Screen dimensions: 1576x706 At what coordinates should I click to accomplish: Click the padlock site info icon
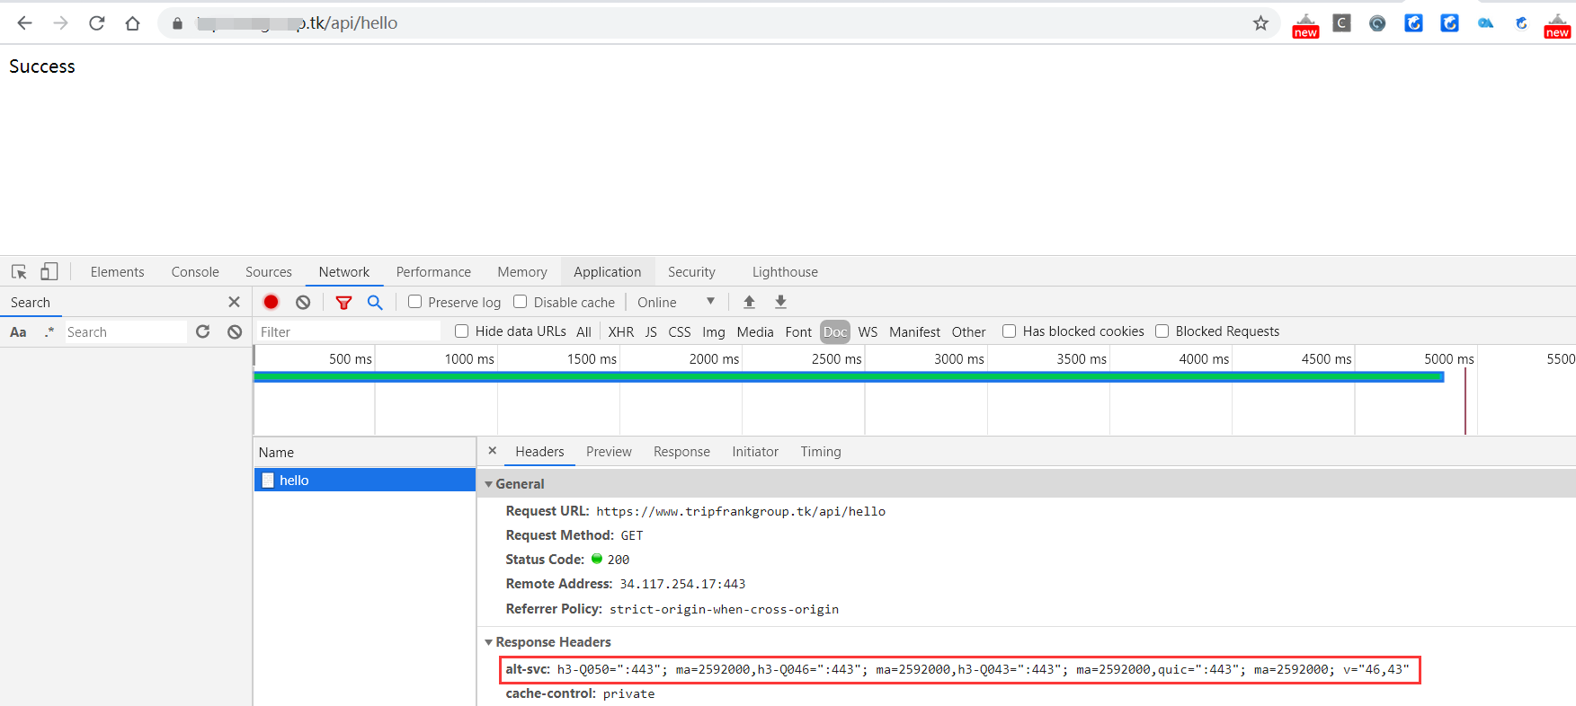point(177,23)
